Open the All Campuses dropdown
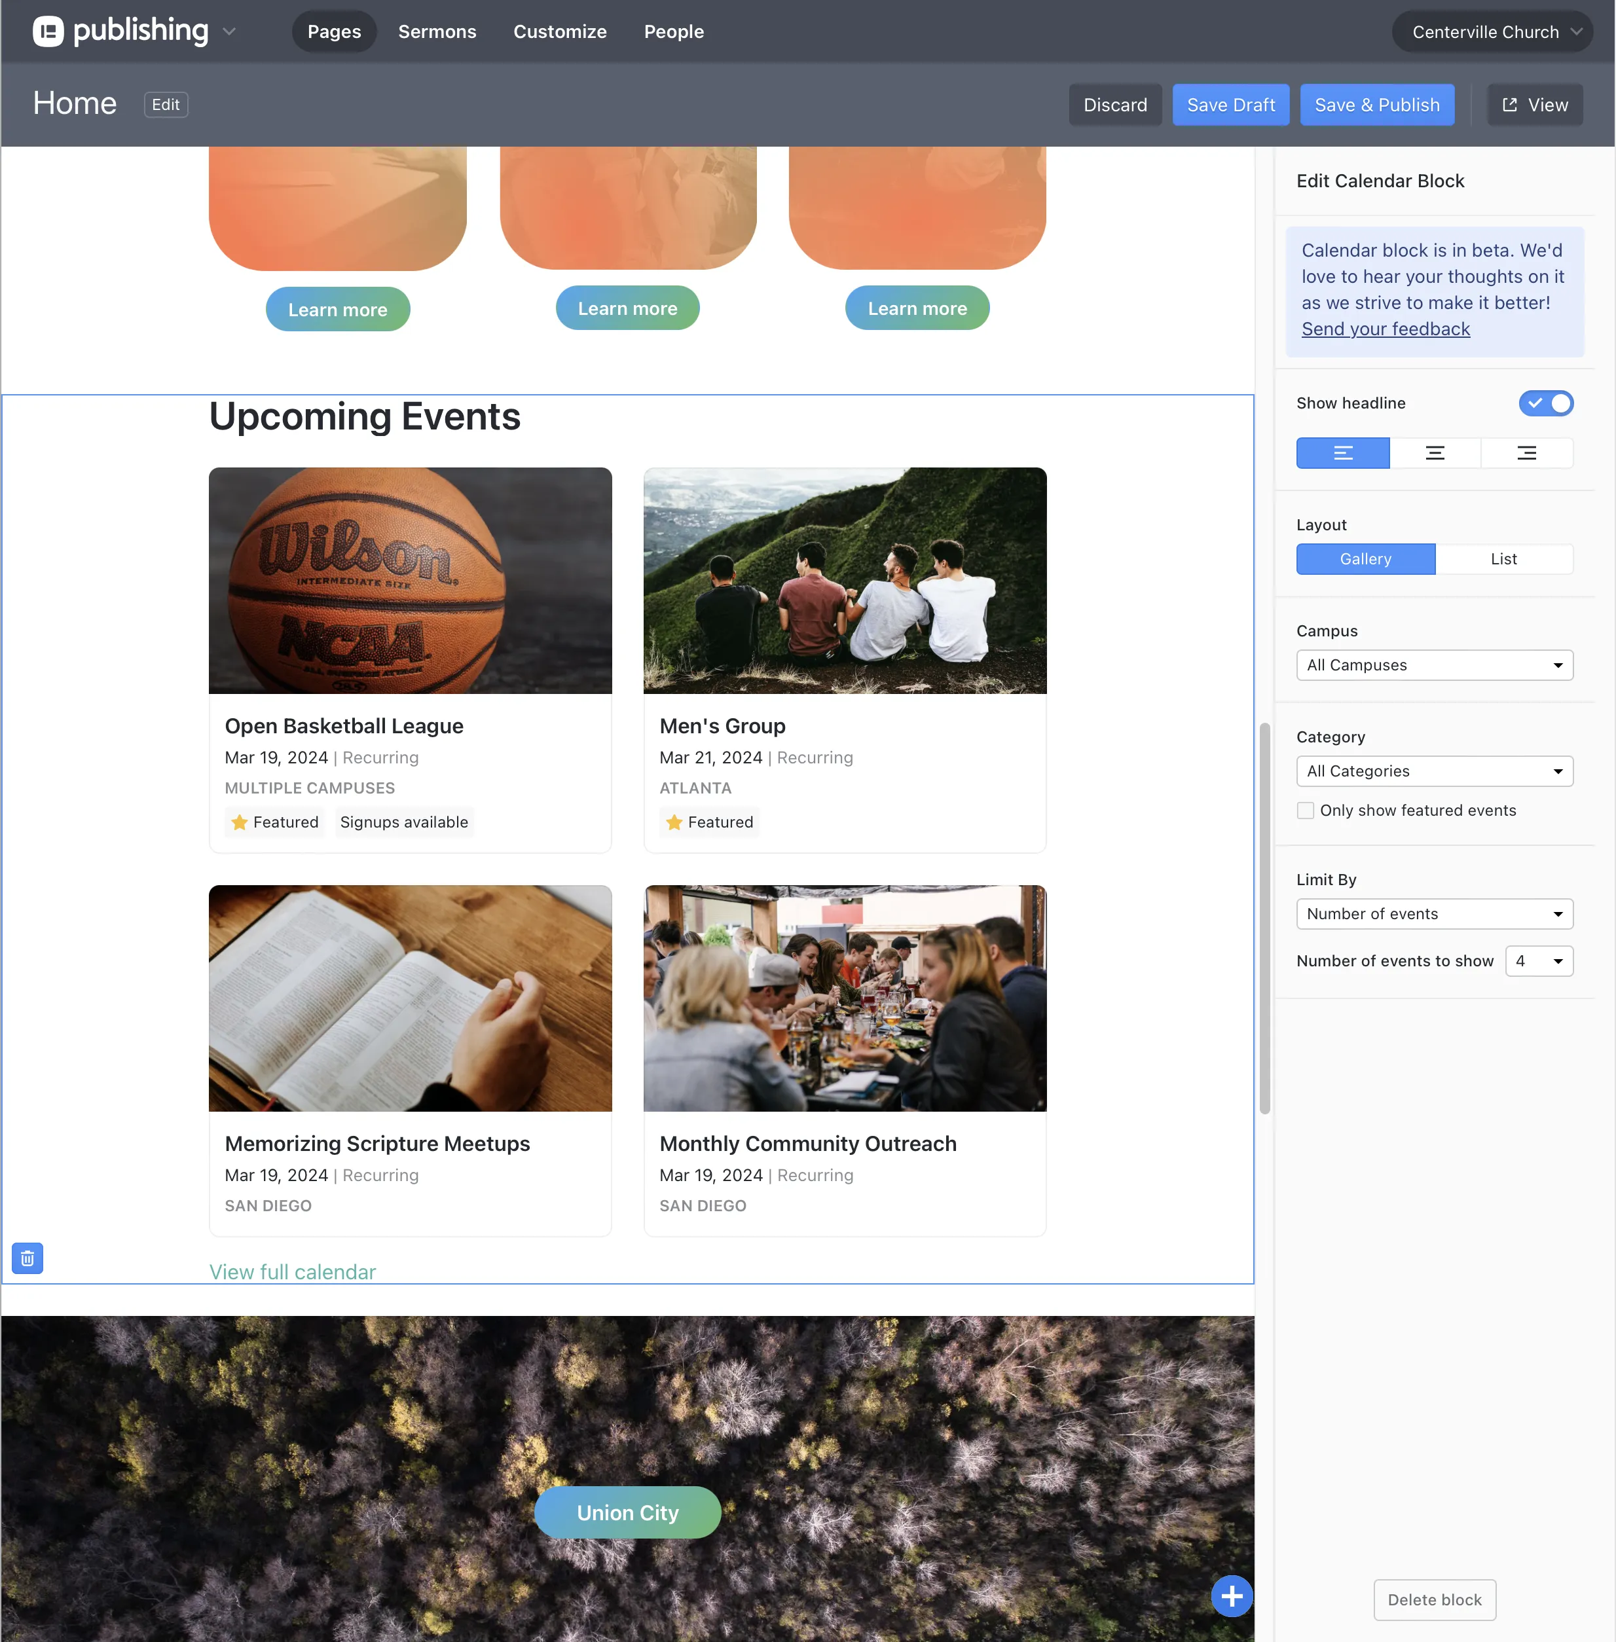 (1433, 665)
